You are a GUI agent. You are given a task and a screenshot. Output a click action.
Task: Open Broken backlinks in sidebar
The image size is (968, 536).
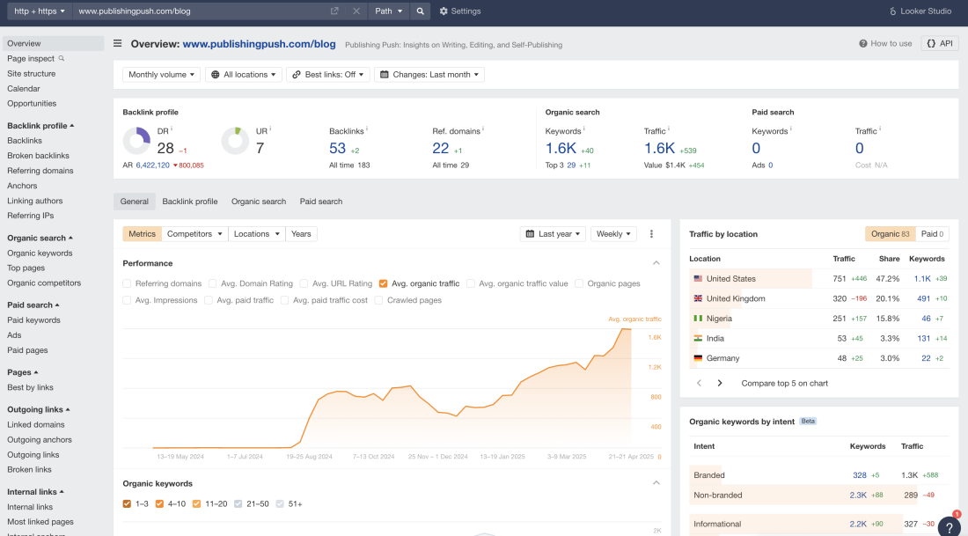38,156
